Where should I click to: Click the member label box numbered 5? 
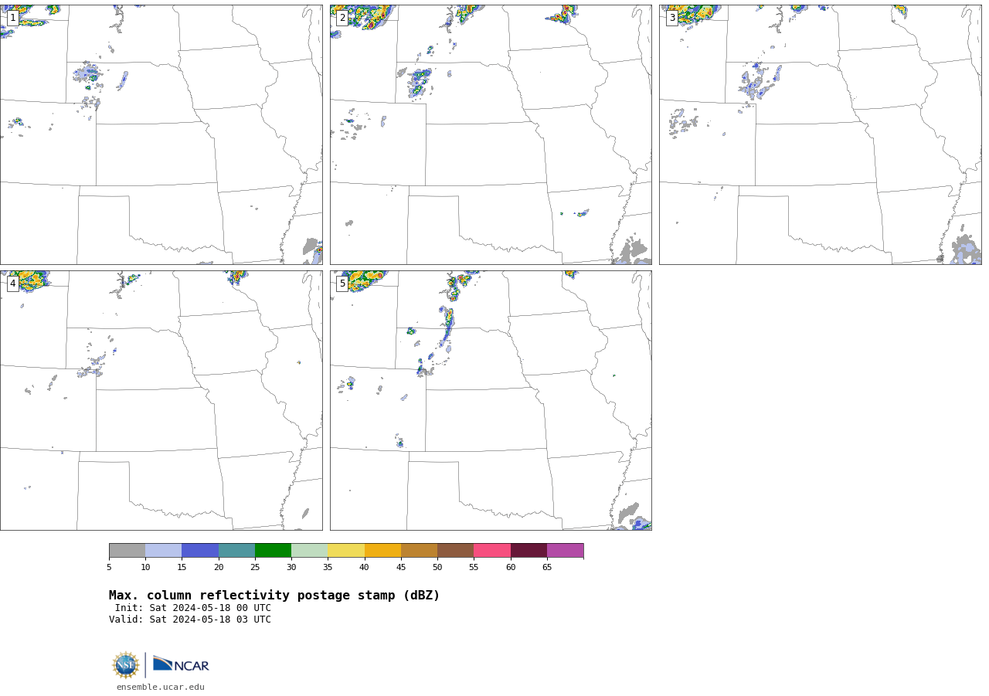[342, 283]
